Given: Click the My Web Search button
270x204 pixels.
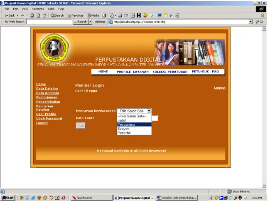Looking at the screenshot, I should (81, 22).
